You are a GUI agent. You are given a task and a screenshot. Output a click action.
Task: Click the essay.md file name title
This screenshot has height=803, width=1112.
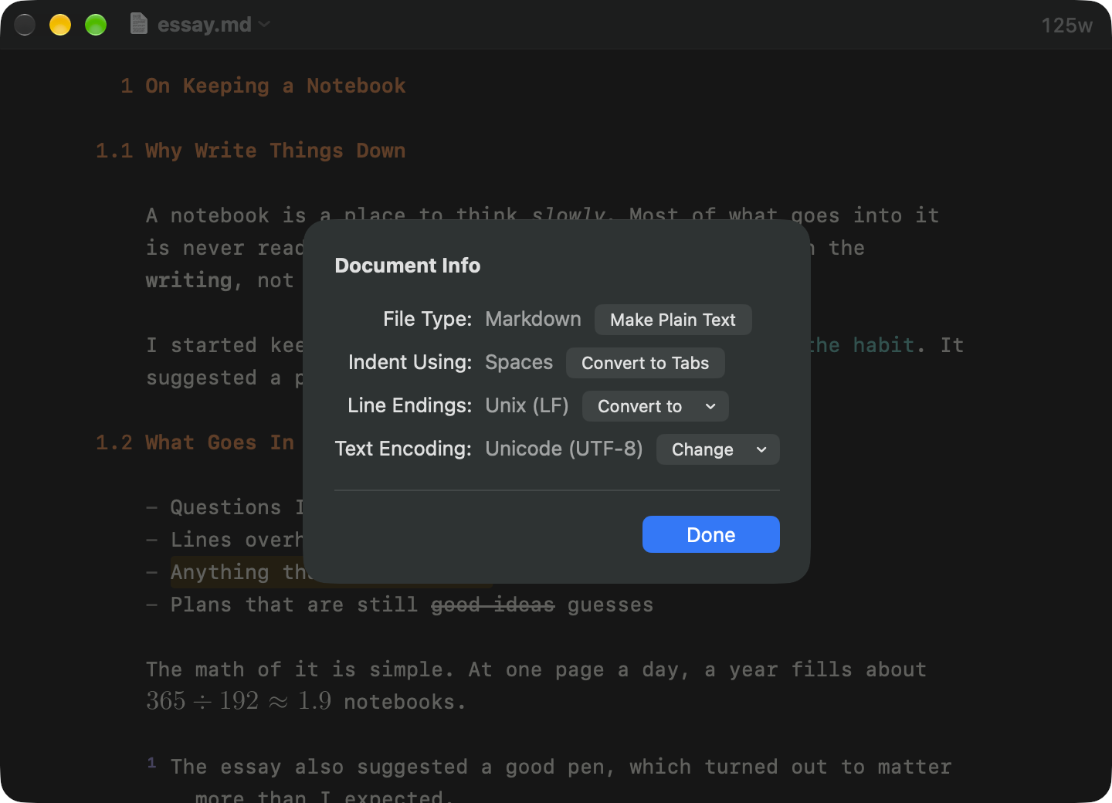pos(204,25)
